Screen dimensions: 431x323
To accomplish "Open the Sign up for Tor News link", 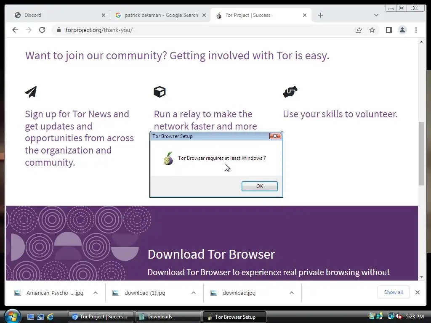I will pyautogui.click(x=79, y=138).
